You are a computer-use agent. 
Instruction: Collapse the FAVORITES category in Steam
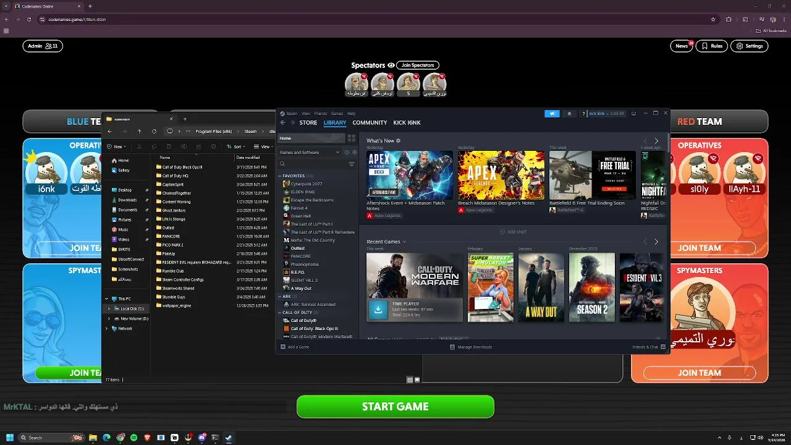tap(279, 176)
